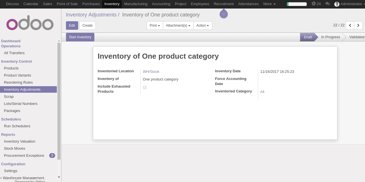Open the WH/Stock location link
This screenshot has height=182, width=365.
pyautogui.click(x=151, y=72)
